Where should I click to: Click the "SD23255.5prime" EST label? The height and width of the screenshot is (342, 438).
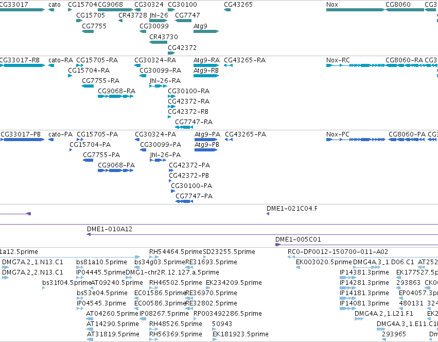(229, 252)
